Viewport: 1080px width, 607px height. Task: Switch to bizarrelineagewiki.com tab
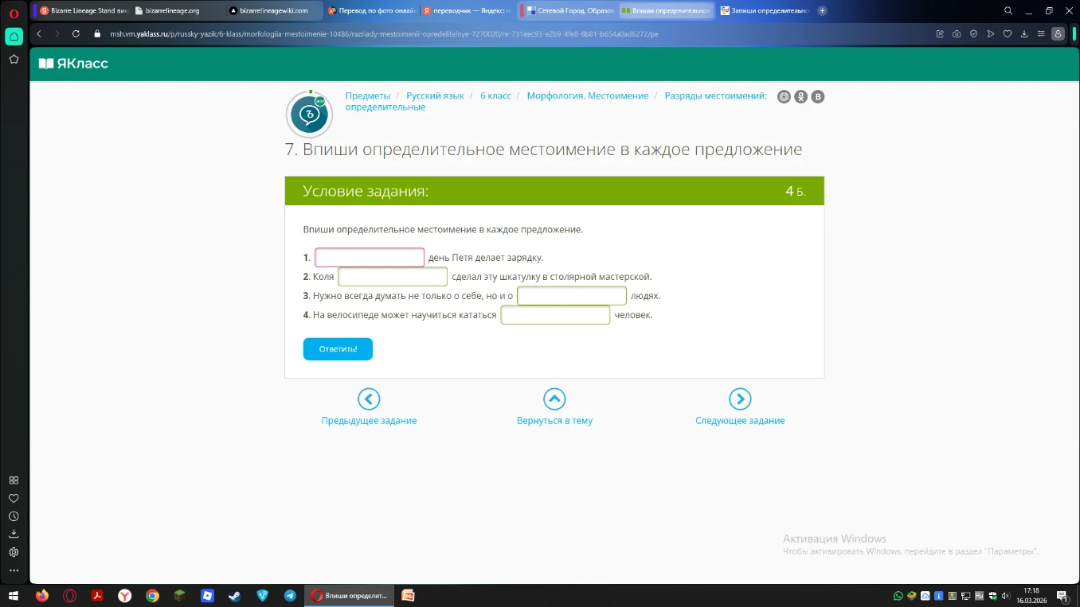coord(273,10)
